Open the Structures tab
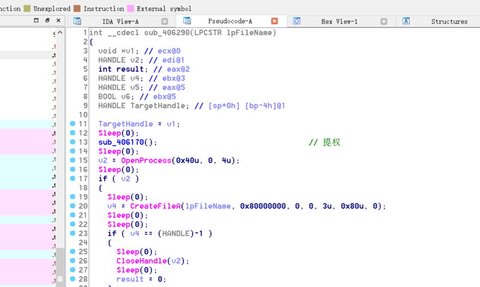 (449, 21)
